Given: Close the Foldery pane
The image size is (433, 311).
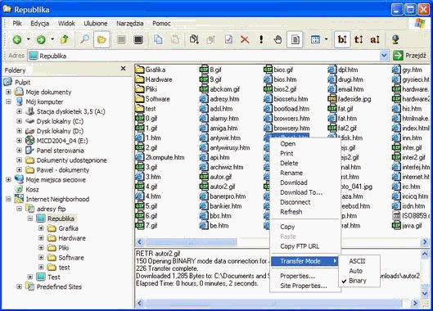Looking at the screenshot, I should [124, 69].
